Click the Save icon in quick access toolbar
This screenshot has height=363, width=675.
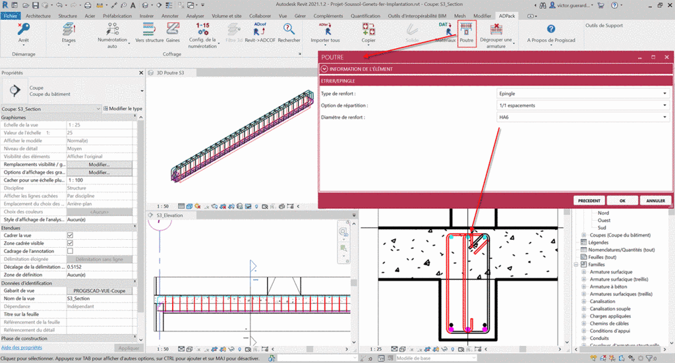[36, 5]
